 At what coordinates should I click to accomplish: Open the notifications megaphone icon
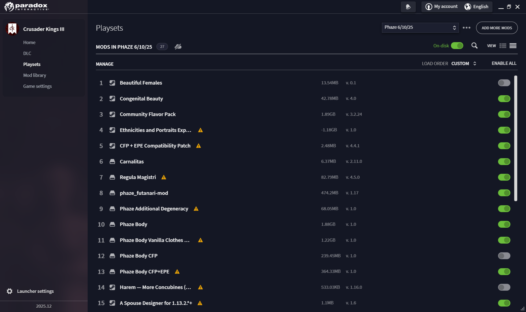tap(408, 7)
